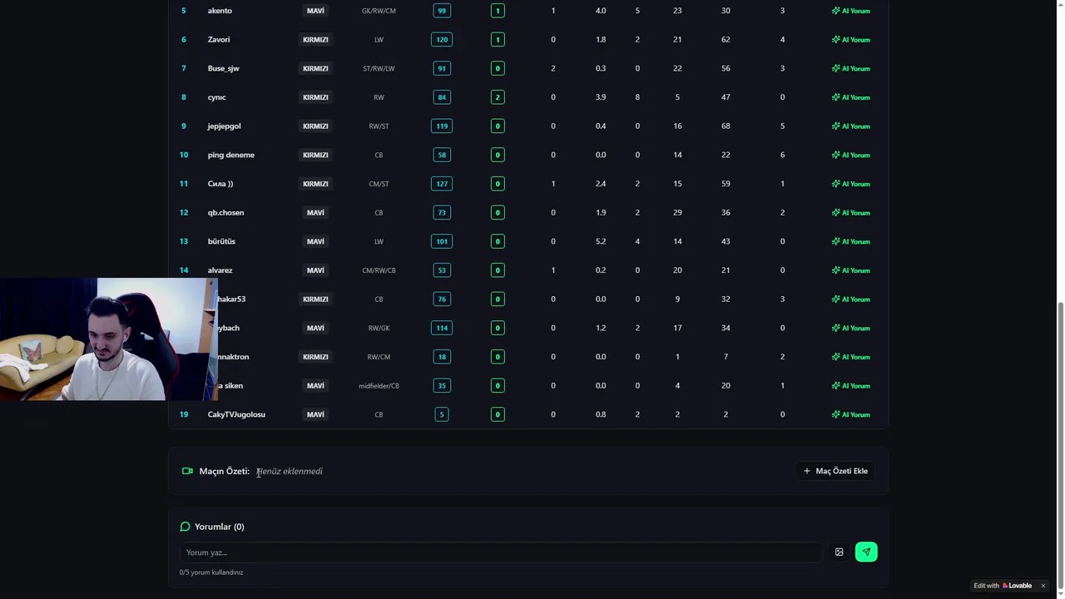Click the rating badge 127 for Сила ))
1065x599 pixels.
(442, 184)
